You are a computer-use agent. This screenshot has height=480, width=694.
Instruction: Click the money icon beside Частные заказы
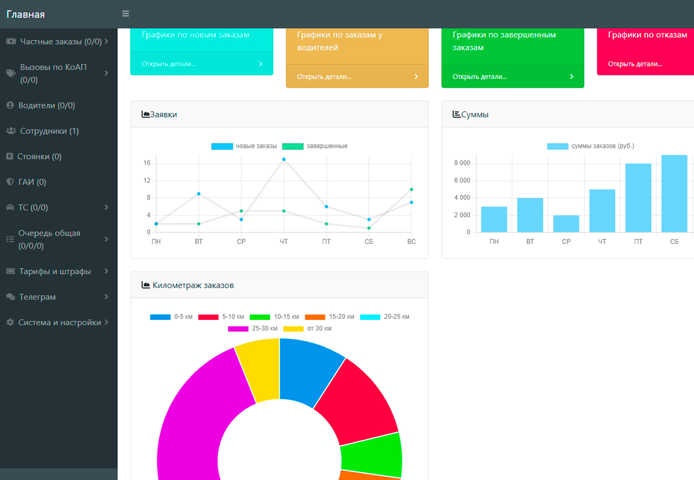pos(11,41)
